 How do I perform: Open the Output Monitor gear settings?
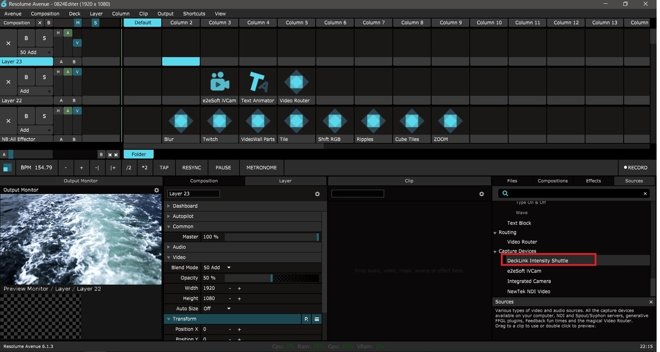tap(156, 190)
